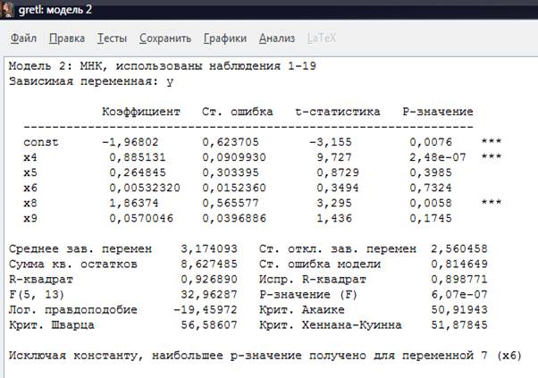
Task: Open the Анализ menu
Action: click(277, 38)
